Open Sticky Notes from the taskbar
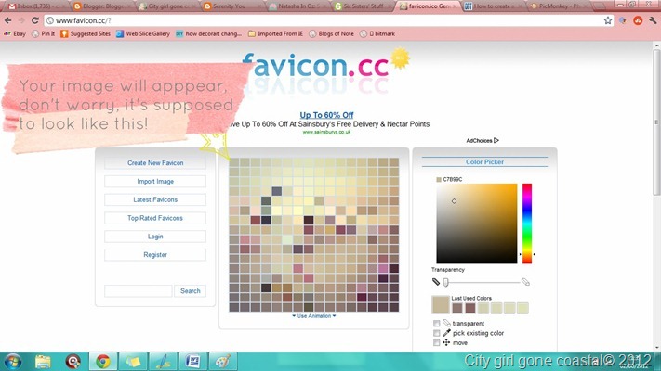This screenshot has width=661, height=371. [133, 362]
